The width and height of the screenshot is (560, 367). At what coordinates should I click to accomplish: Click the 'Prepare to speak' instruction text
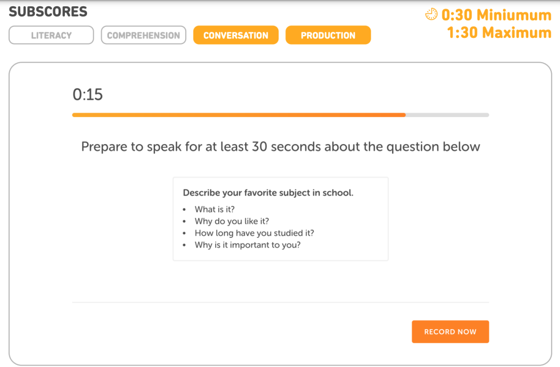point(281,147)
